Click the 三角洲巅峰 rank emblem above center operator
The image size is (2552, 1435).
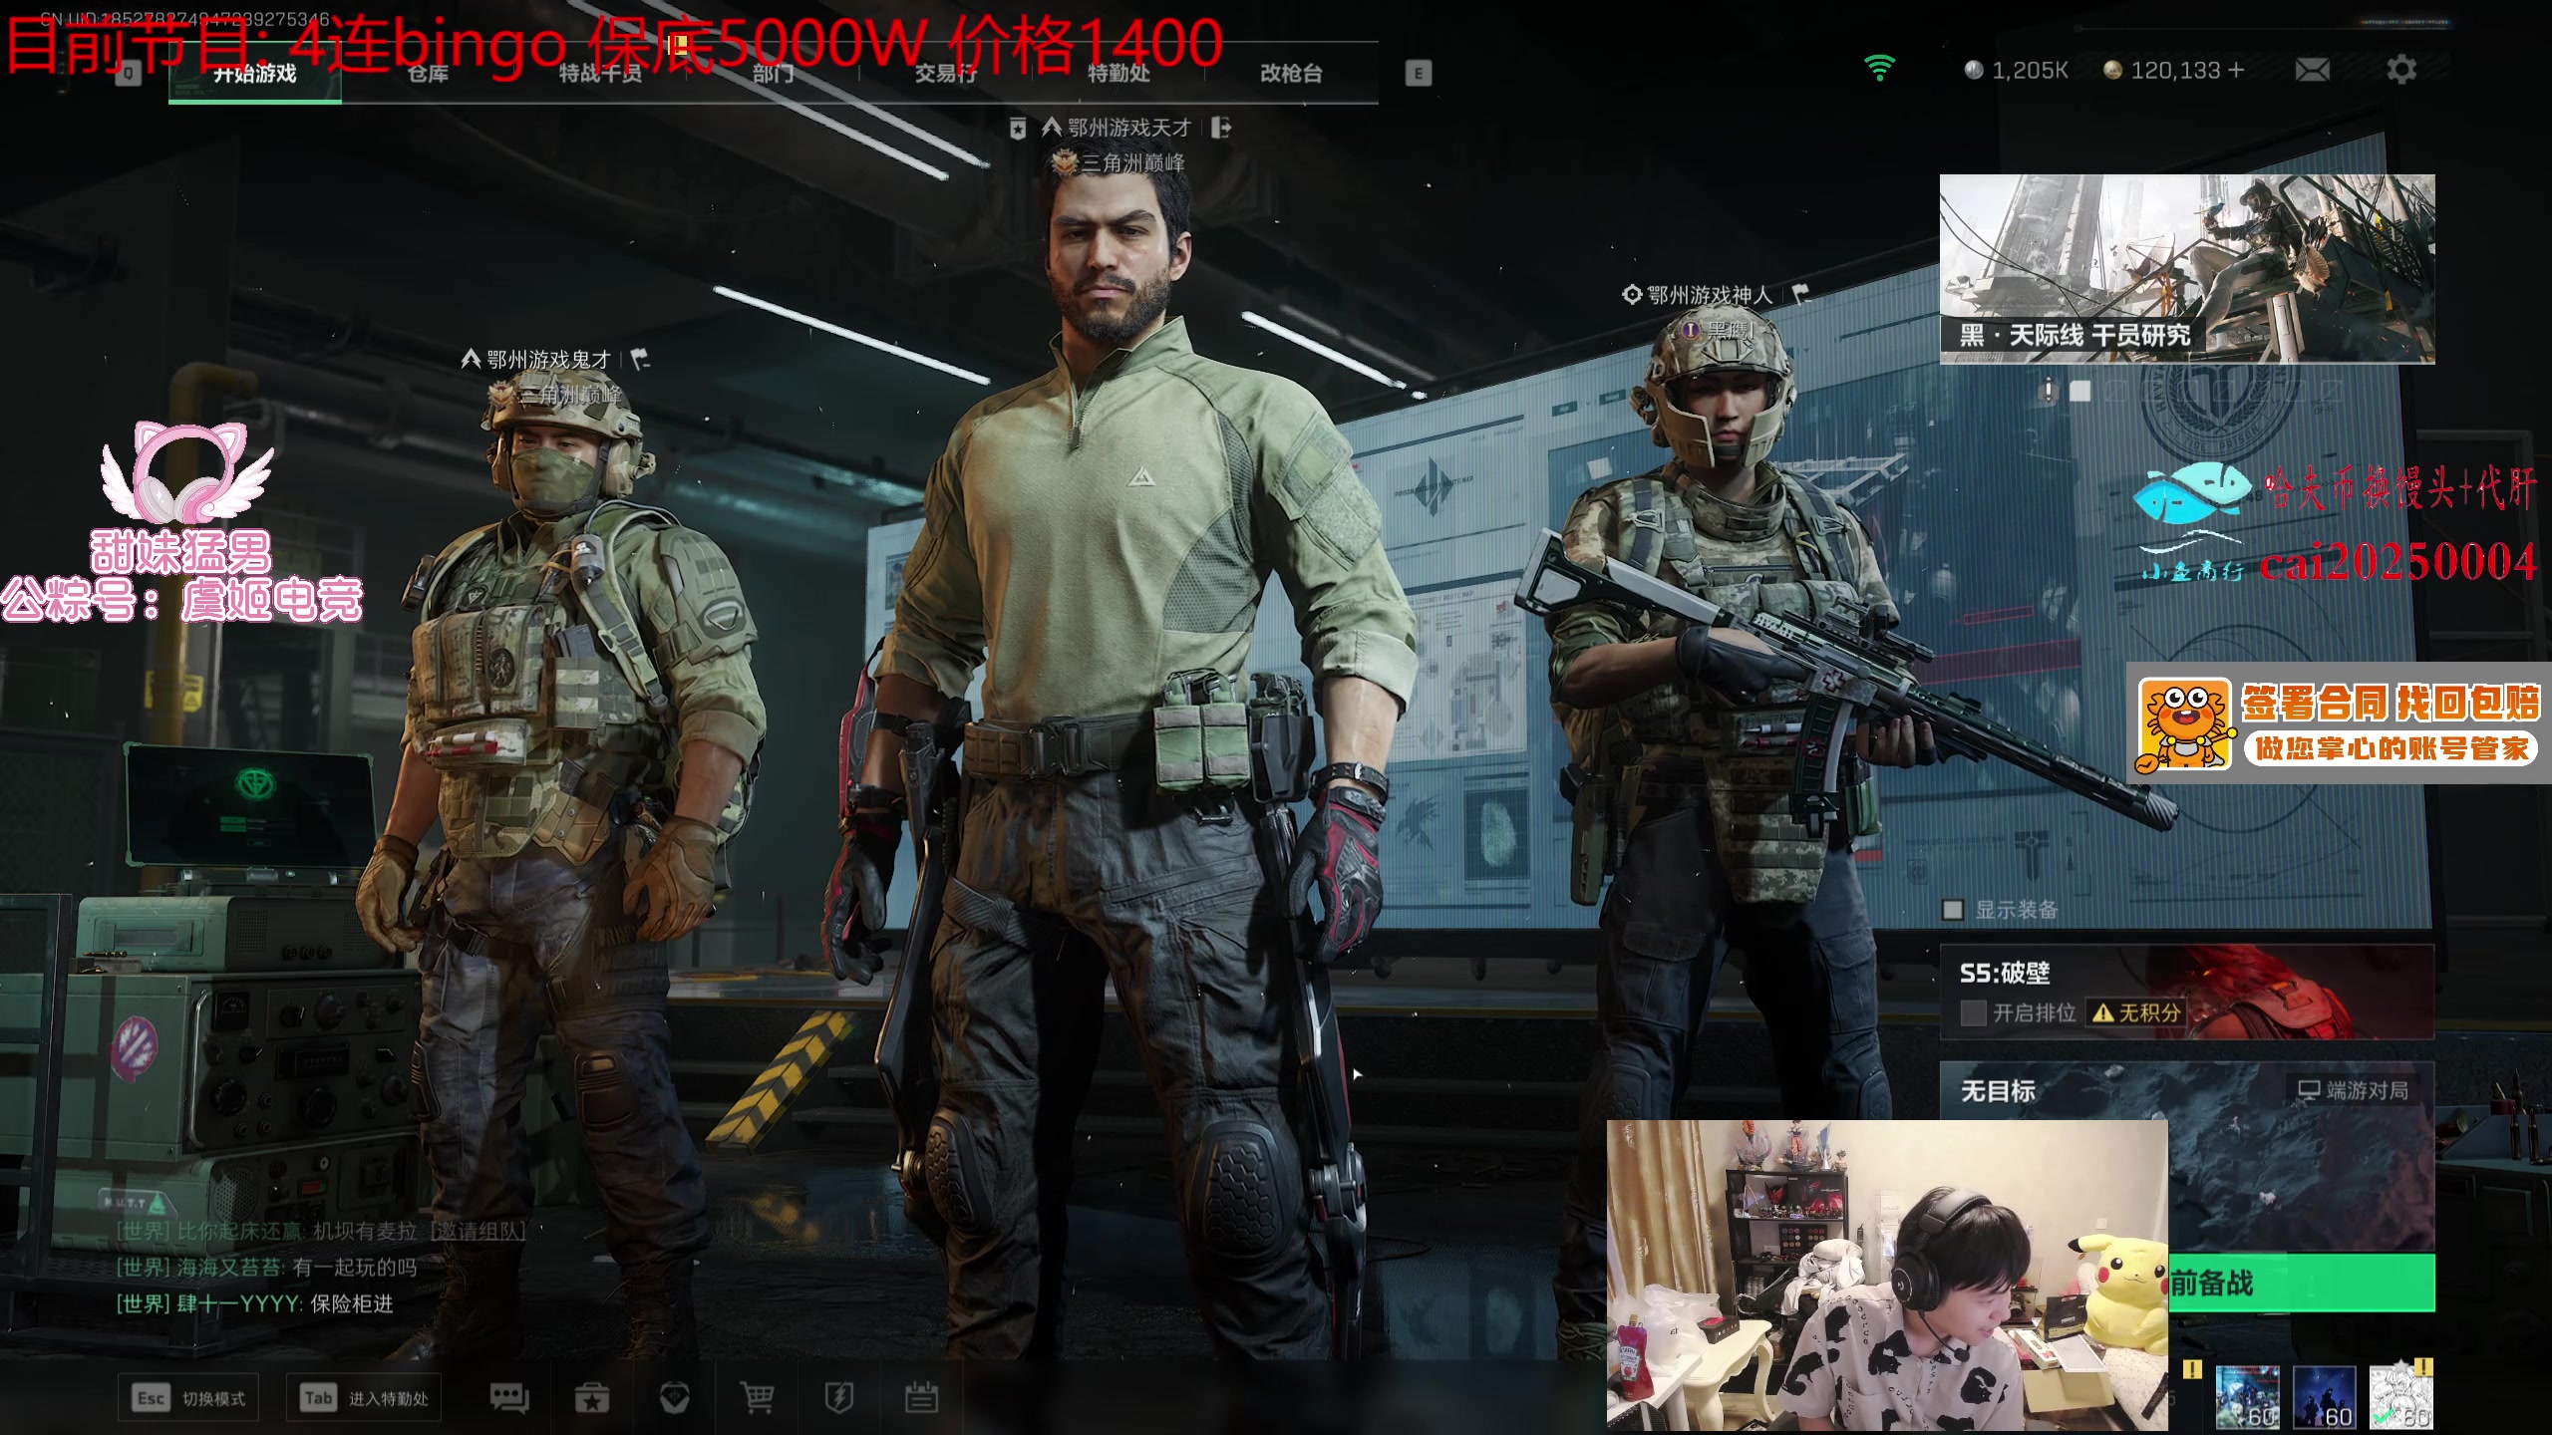[x=1065, y=161]
